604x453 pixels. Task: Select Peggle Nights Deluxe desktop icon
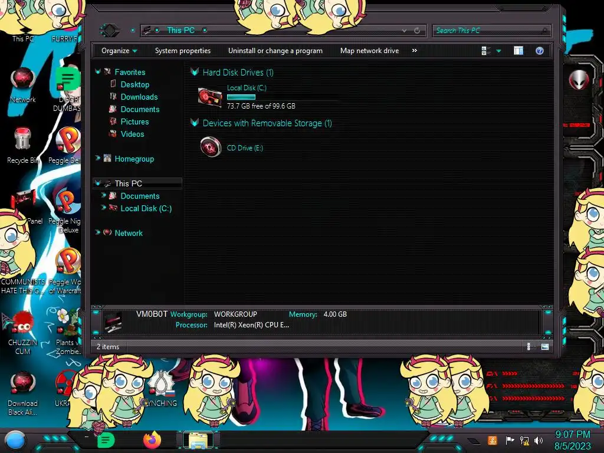coord(65,211)
